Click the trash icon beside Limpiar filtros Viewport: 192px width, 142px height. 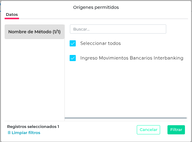[9, 133]
